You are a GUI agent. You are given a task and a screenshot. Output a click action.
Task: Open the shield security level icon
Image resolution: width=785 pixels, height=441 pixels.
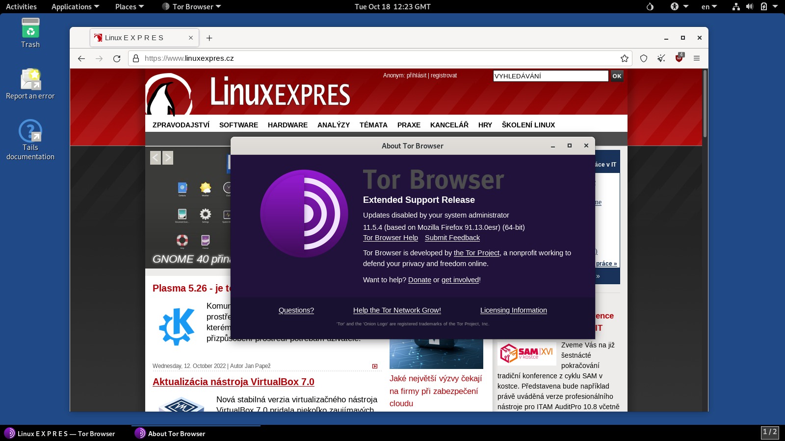click(644, 58)
